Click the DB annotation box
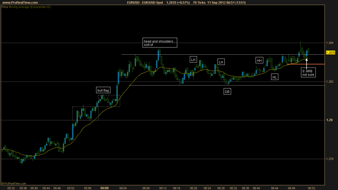The image size is (338, 190). pos(227,92)
